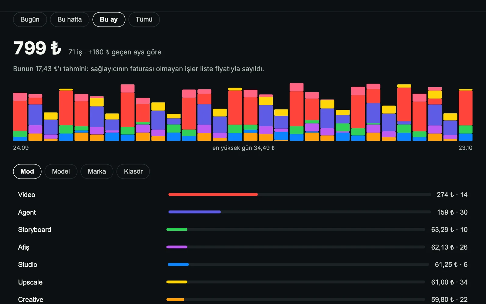Click the Afiş row label
The height and width of the screenshot is (304, 486).
(x=24, y=247)
